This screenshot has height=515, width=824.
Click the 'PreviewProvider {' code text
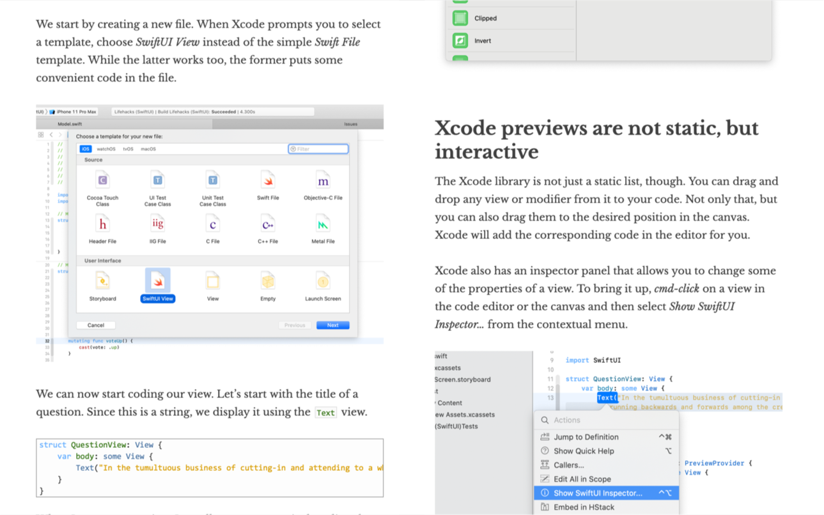tap(719, 463)
